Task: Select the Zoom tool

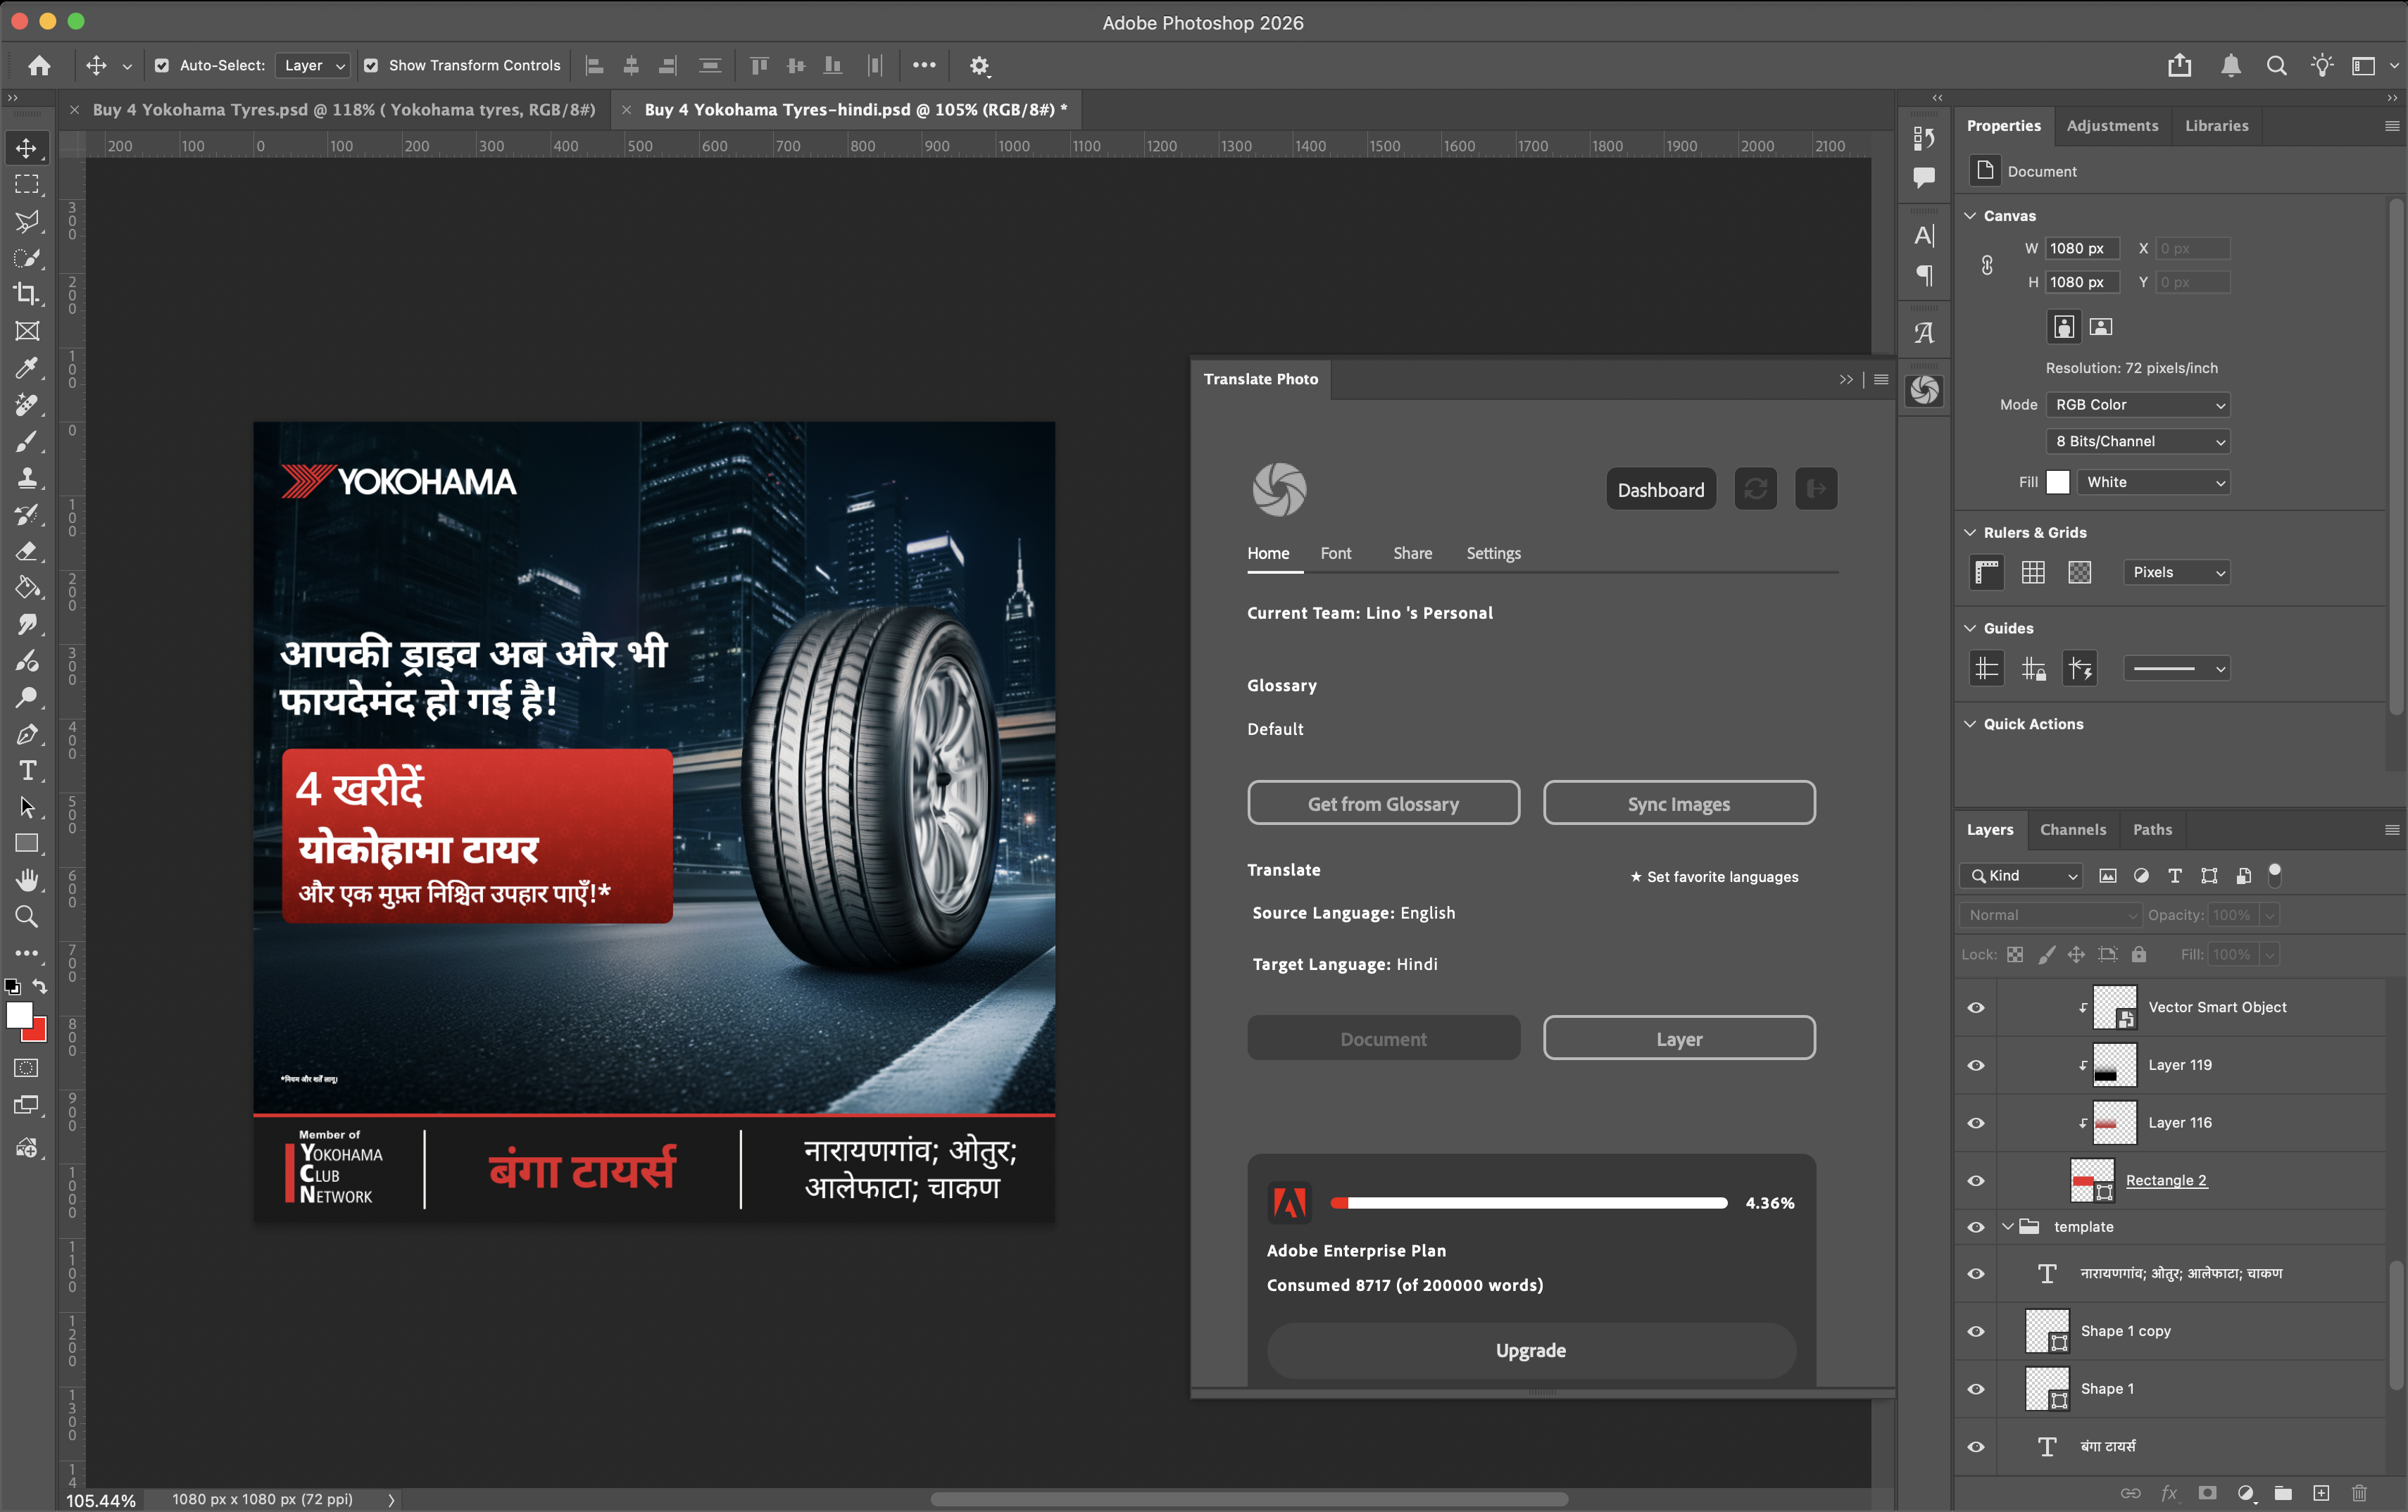Action: click(x=27, y=917)
